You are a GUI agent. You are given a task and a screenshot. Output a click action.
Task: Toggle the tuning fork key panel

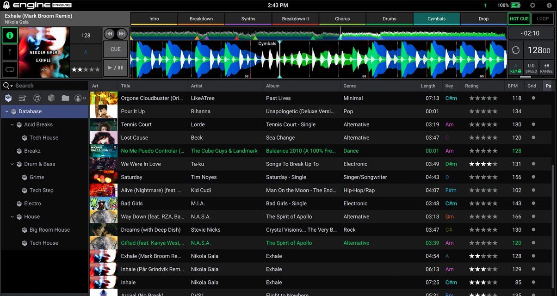point(10,52)
